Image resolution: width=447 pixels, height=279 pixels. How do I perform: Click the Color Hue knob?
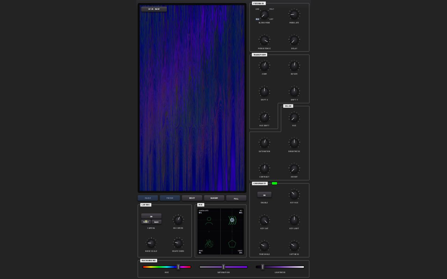click(x=294, y=118)
